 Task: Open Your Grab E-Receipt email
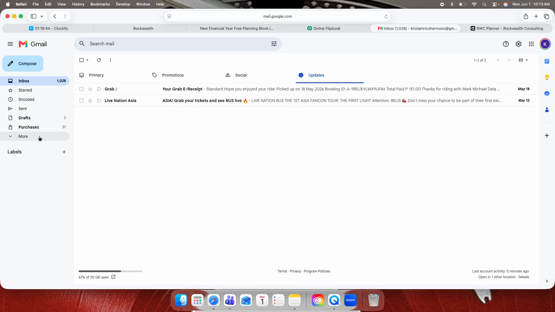[304, 89]
